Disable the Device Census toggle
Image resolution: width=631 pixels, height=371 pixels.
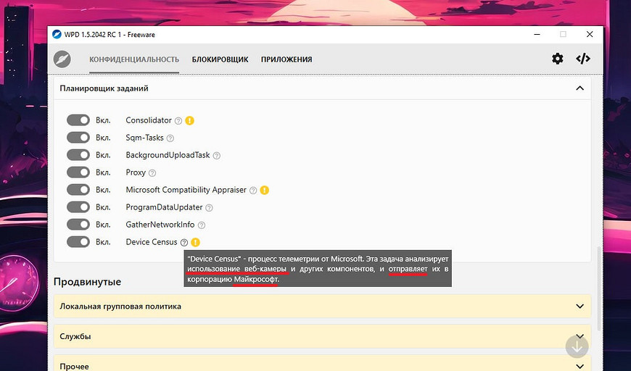coord(78,242)
